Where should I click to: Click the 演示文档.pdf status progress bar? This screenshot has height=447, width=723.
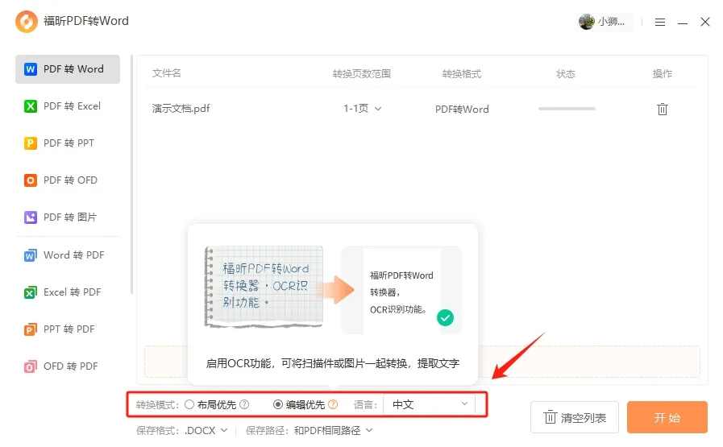point(567,109)
